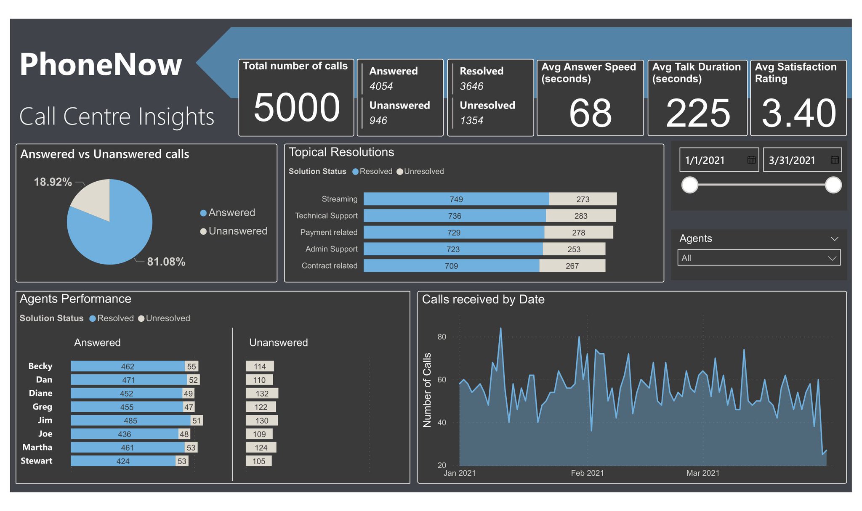This screenshot has width=862, height=511.
Task: Select the Avg Answer Speed card
Action: pyautogui.click(x=590, y=98)
